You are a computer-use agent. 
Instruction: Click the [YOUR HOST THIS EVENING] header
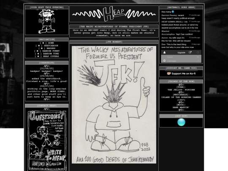(x=47, y=7)
